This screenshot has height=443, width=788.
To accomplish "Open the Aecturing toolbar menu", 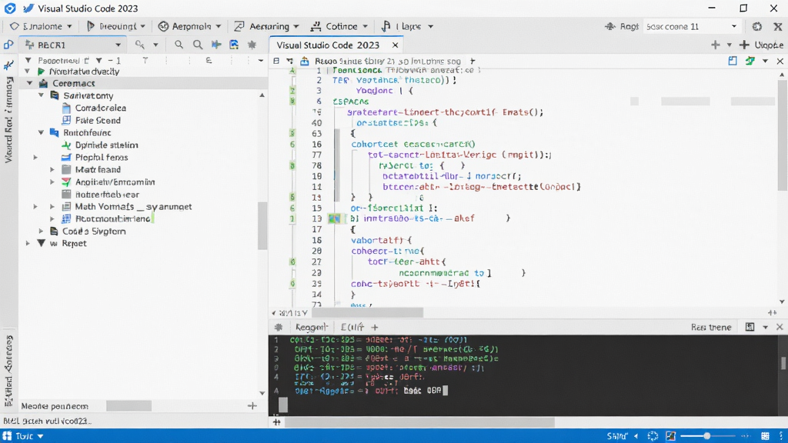I will [x=267, y=26].
